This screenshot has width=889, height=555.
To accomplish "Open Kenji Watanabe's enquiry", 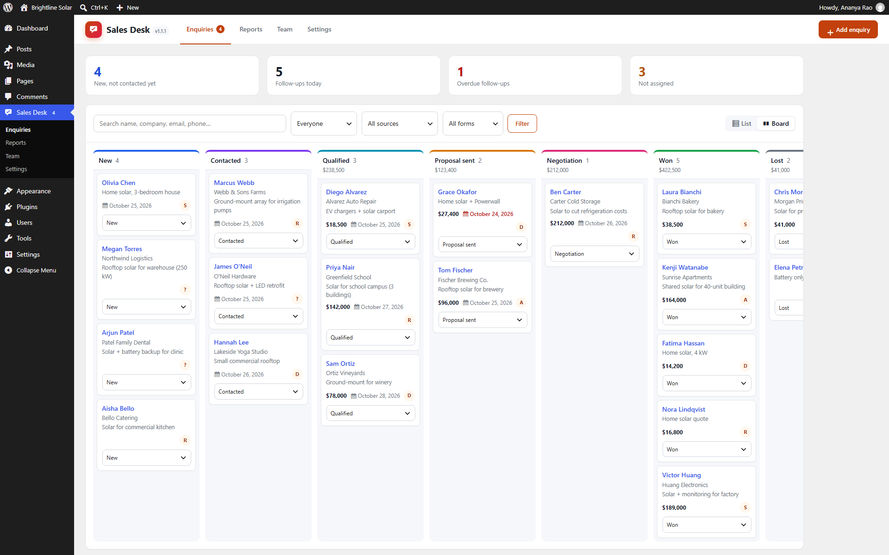I will pos(685,267).
